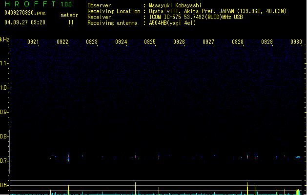Click the 0.8 frequency label
Image resolution: width=307 pixels, height=195 pixels.
(x=4, y=136)
